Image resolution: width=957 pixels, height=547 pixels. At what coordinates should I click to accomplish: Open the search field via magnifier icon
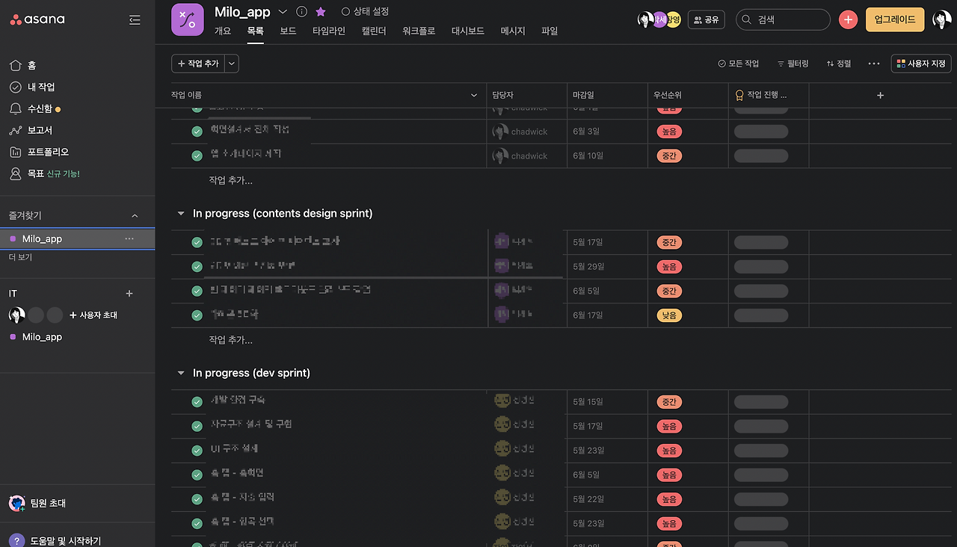tap(746, 19)
